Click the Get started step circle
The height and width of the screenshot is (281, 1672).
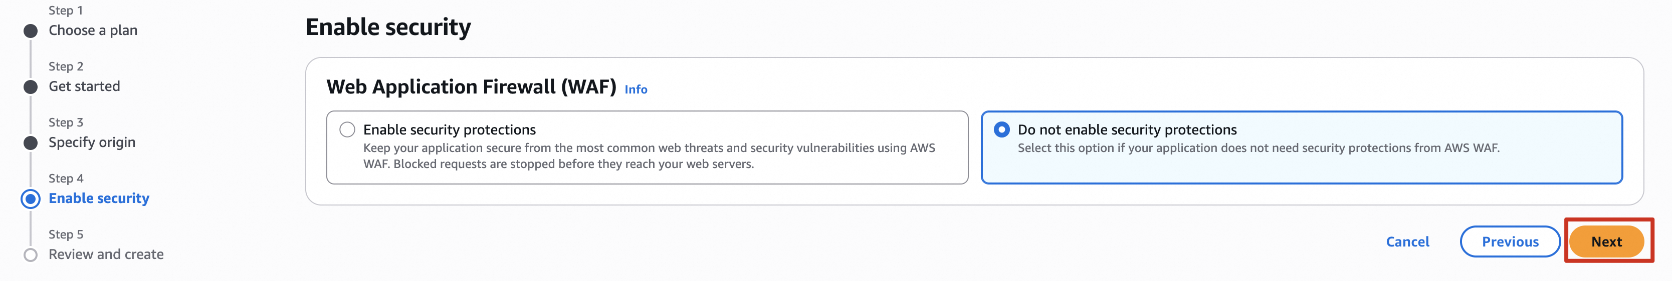point(31,87)
